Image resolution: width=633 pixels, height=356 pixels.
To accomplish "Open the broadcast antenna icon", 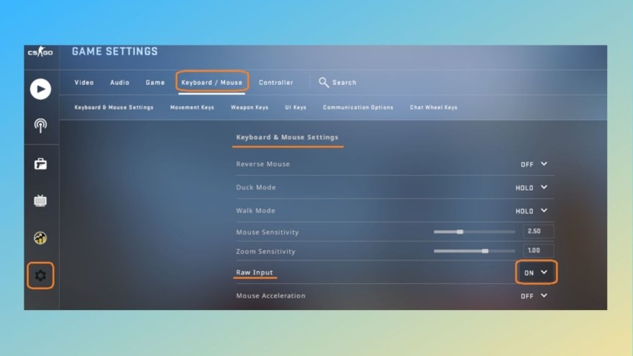I will pos(40,126).
